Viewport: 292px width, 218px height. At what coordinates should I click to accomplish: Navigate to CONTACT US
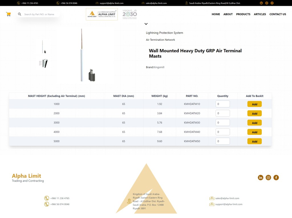pos(277,14)
